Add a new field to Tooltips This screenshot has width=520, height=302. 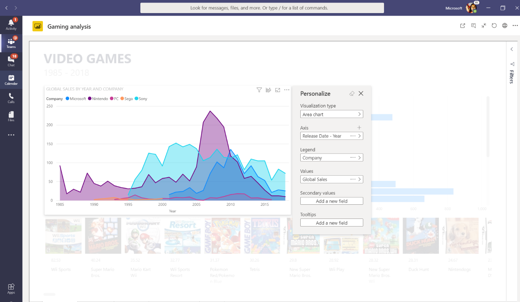click(x=332, y=223)
